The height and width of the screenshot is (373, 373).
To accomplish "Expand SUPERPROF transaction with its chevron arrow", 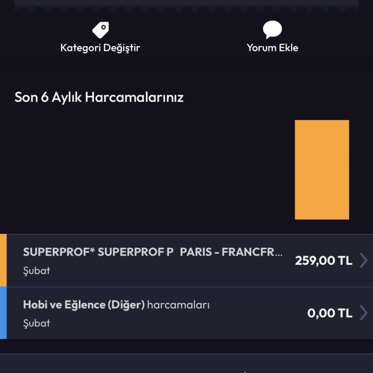I will 363,260.
